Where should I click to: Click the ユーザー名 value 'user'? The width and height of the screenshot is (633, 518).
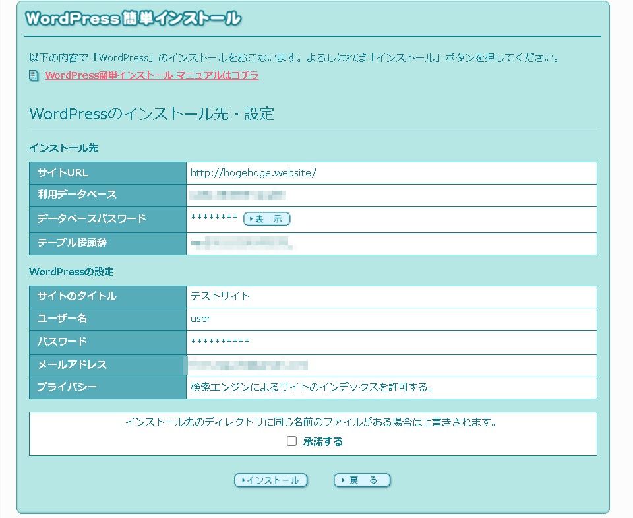pyautogui.click(x=200, y=319)
